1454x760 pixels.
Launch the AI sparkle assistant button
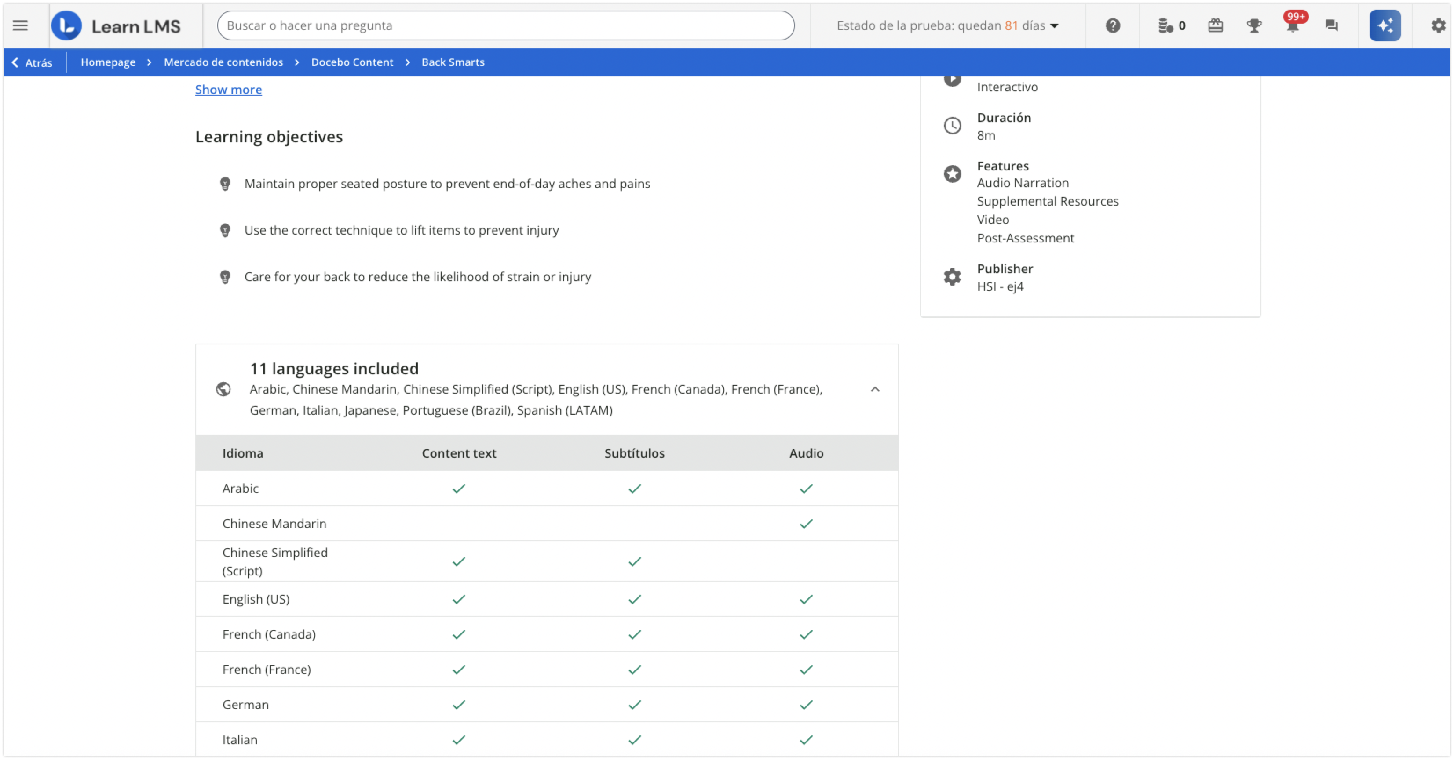click(x=1385, y=25)
